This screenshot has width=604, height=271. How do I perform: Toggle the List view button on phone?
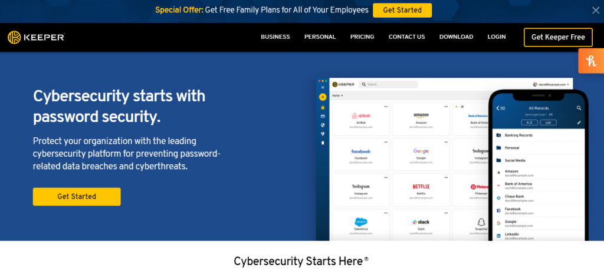click(x=548, y=123)
